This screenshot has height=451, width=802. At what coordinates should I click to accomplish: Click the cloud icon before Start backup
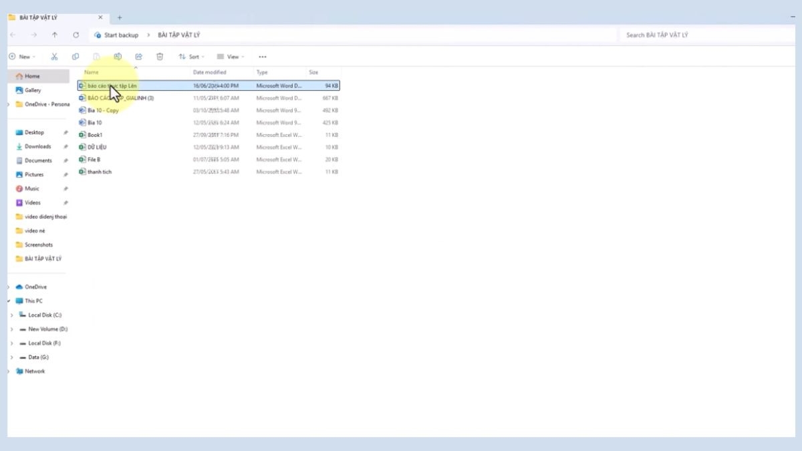pyautogui.click(x=98, y=35)
